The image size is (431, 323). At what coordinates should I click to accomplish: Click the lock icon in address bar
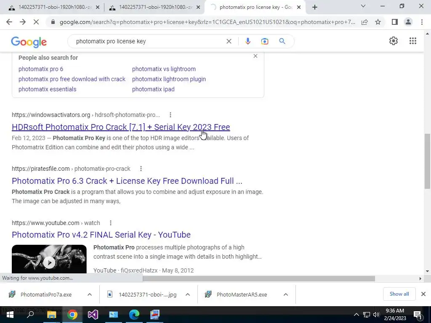point(53,22)
